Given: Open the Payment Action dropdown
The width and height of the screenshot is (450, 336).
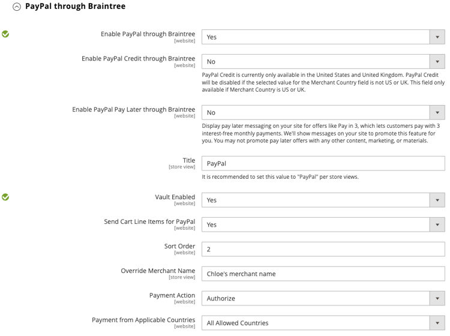Looking at the screenshot, I should tap(323, 298).
